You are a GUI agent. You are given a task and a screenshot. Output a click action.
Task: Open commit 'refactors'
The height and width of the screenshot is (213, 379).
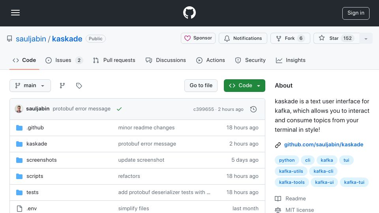(x=129, y=176)
